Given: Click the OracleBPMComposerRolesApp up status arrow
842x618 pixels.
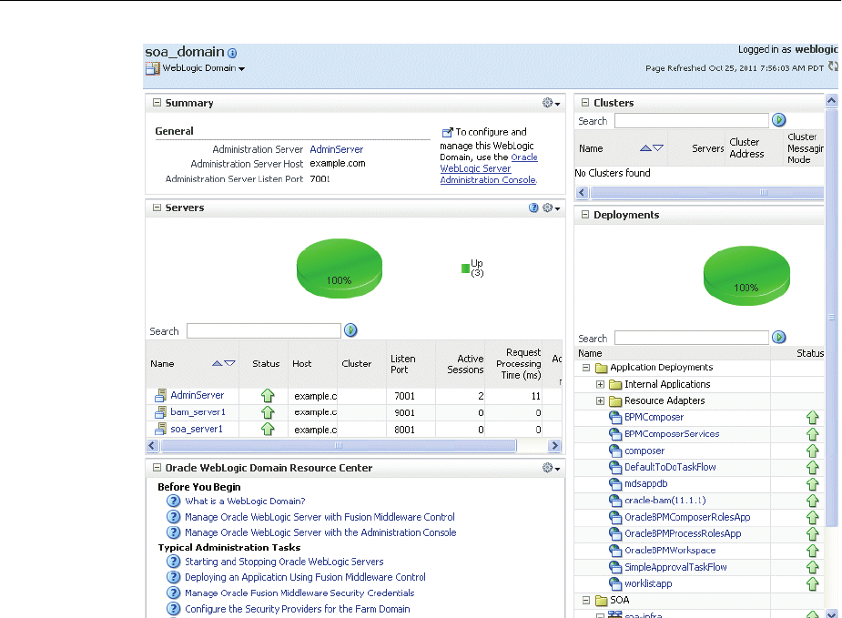Looking at the screenshot, I should 813,518.
